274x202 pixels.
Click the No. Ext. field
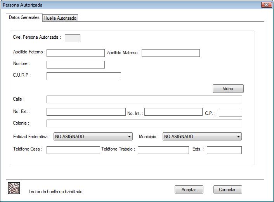pyautogui.click(x=86, y=112)
